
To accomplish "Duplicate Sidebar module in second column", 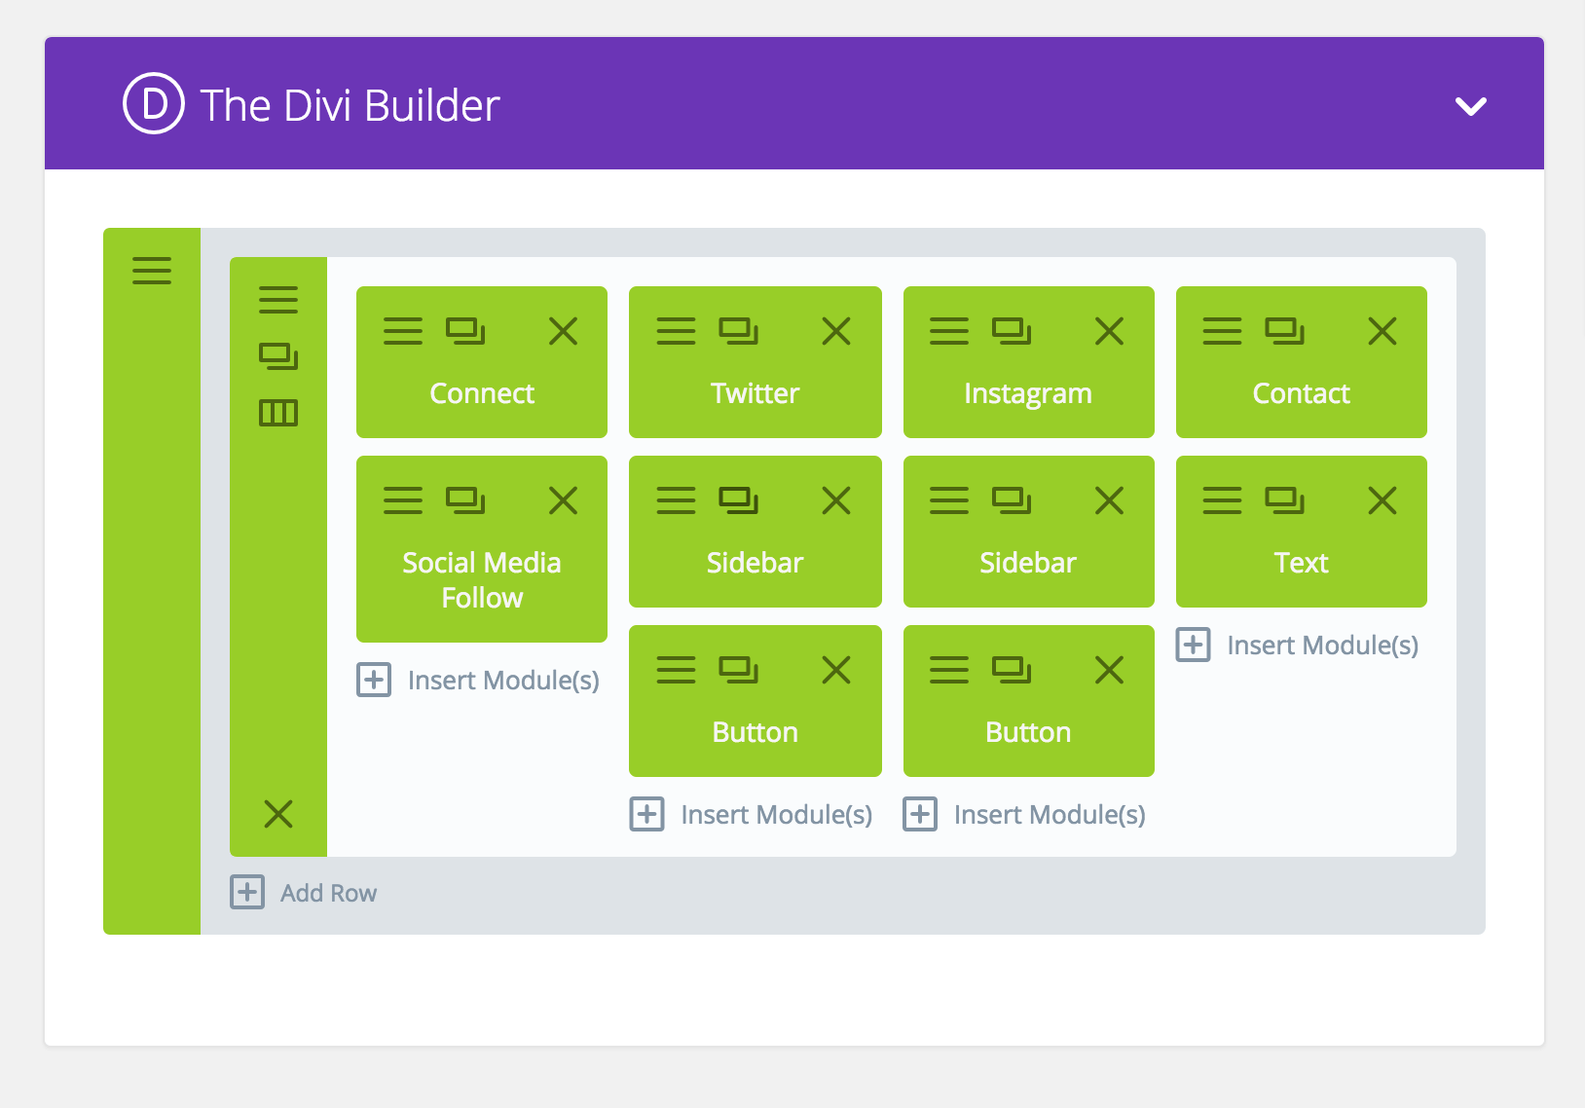I will click(x=738, y=500).
